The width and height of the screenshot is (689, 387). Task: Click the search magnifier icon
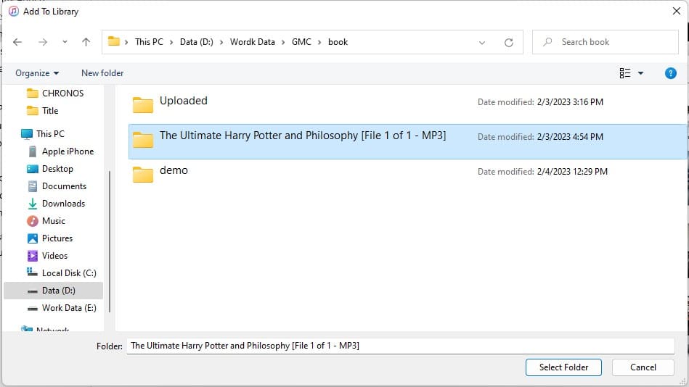(547, 42)
